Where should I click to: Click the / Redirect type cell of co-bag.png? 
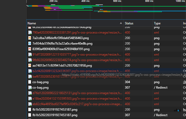pyautogui.click(x=161, y=88)
